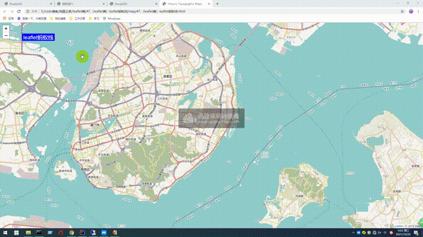Zoom in the map with plus button
423x237 pixels.
(x=6, y=29)
